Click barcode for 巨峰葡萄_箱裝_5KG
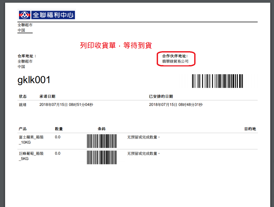Screen dimensions: 274x207 pyautogui.click(x=102, y=157)
